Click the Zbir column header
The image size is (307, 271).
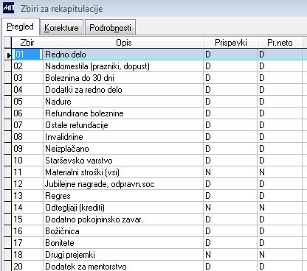(27, 43)
